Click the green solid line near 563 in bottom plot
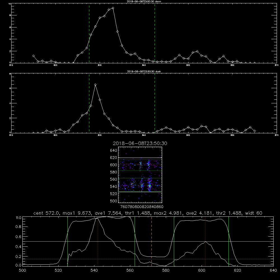Viewport: 280px width, 280px height. click(135, 241)
